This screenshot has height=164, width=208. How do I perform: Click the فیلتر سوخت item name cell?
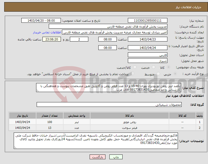[129, 128]
